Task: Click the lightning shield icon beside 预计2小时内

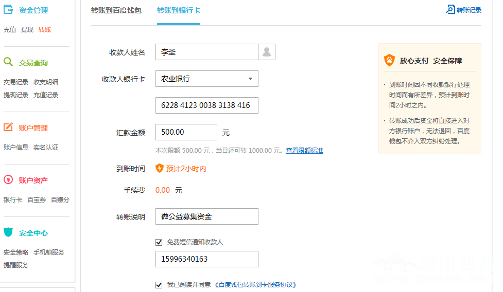Action: (x=160, y=168)
